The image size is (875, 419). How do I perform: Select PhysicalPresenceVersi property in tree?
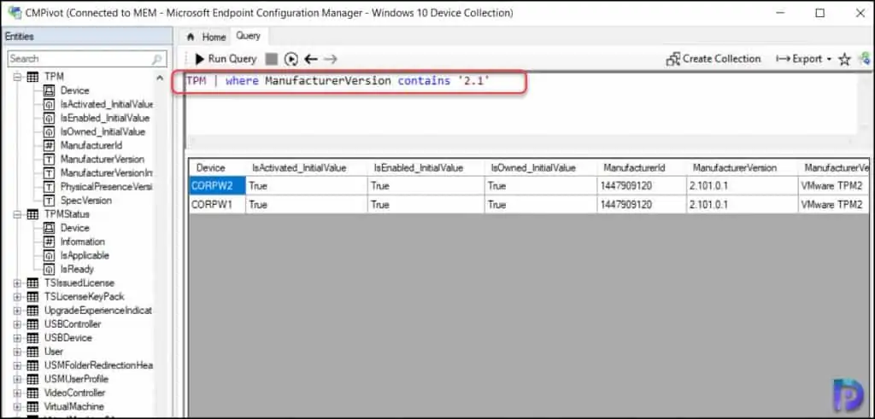click(106, 187)
